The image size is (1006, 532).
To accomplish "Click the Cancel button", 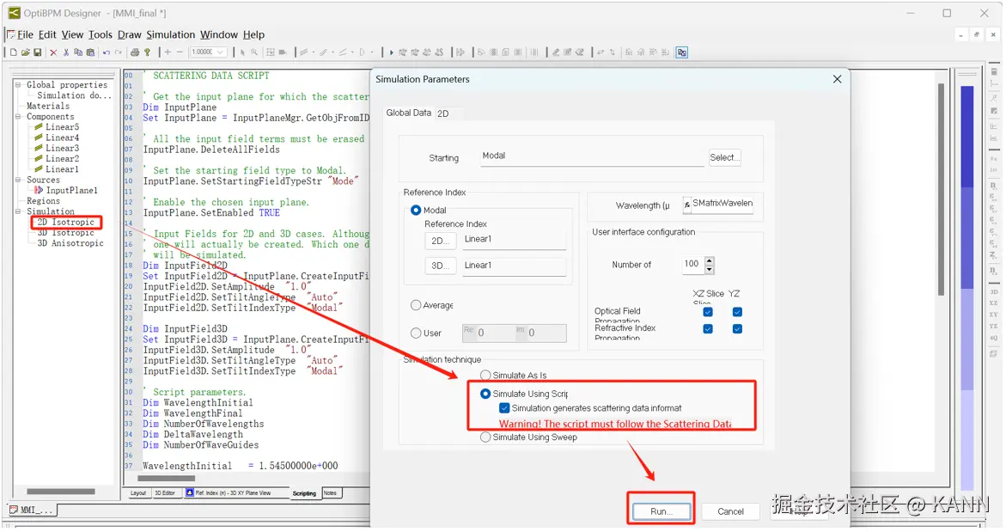I will pos(730,511).
